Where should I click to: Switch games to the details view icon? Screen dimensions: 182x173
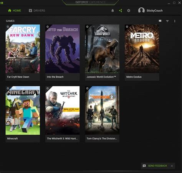pyautogui.click(x=160, y=21)
